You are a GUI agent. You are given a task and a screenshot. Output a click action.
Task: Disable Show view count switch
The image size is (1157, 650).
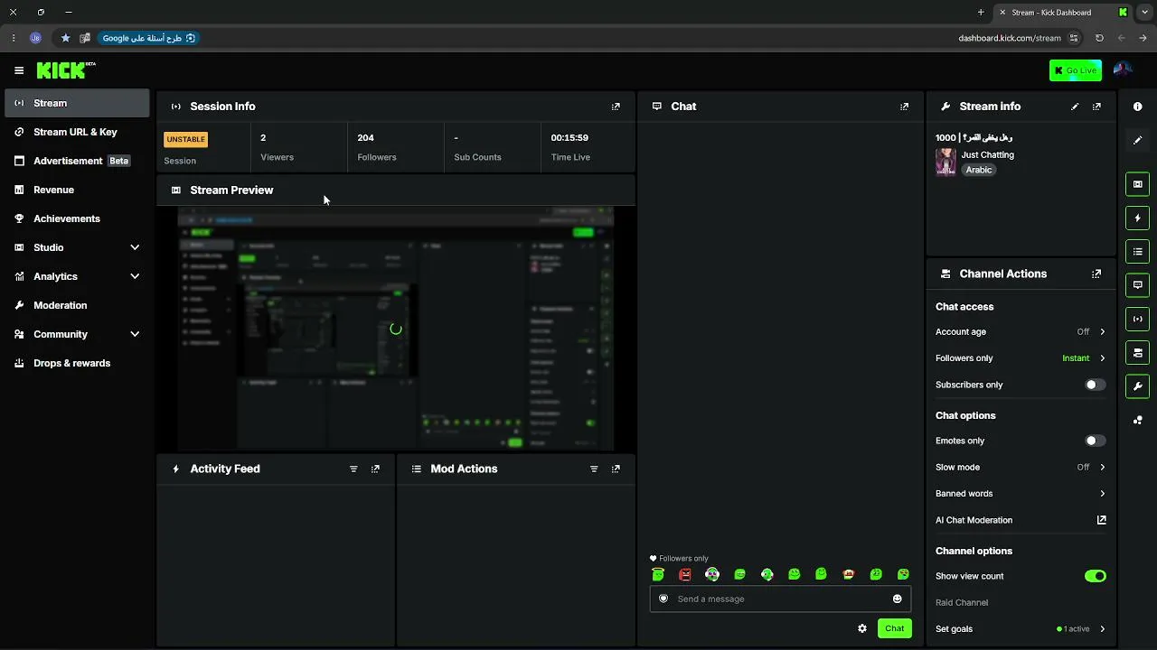1095,576
